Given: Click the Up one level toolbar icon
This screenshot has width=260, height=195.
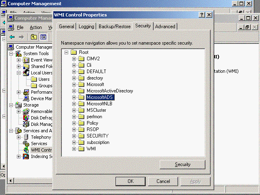Looking at the screenshot, I should click(x=34, y=37).
